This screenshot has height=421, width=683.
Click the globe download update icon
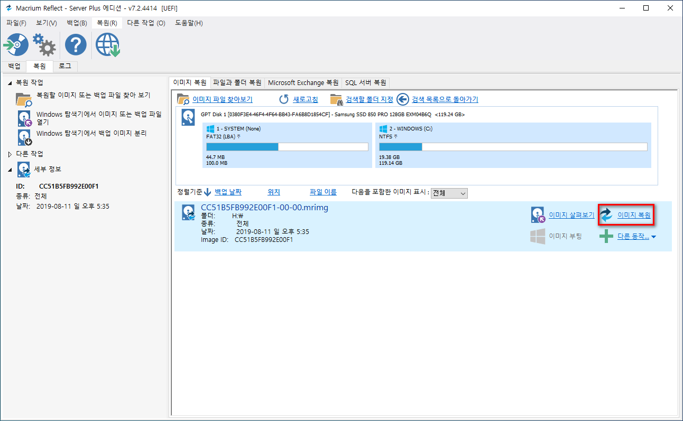tap(108, 45)
